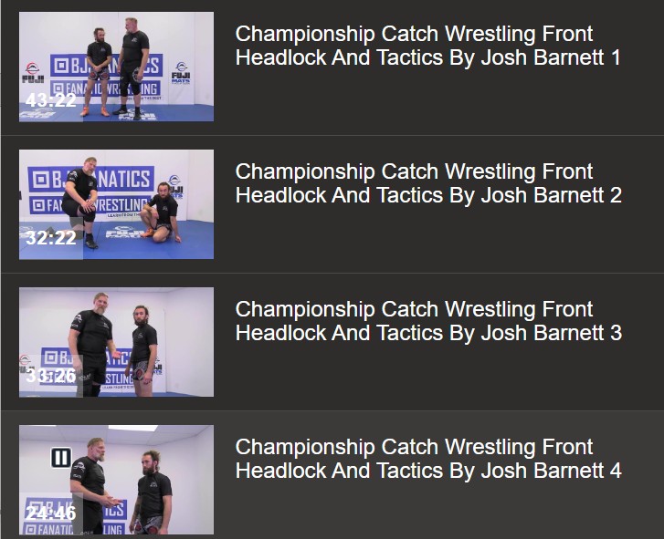The height and width of the screenshot is (539, 664).
Task: Click the Josh Barnett 4 video thumbnail
Action: click(116, 480)
